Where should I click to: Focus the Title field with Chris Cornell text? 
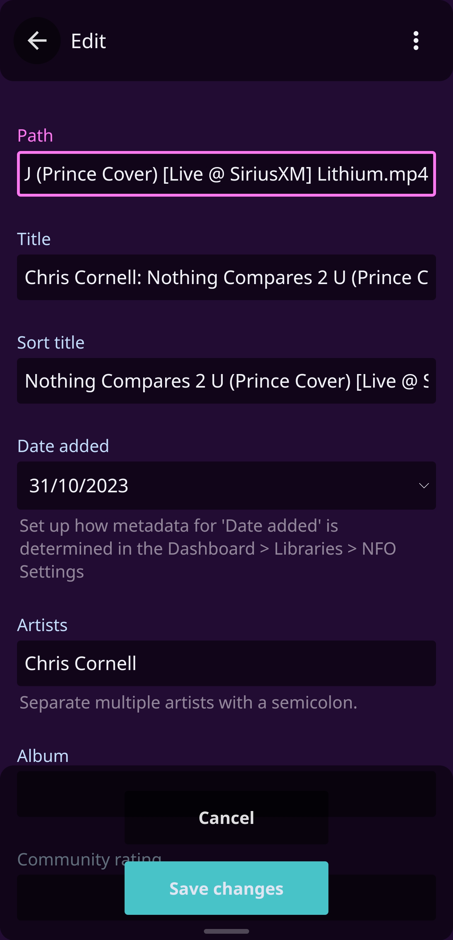(226, 277)
